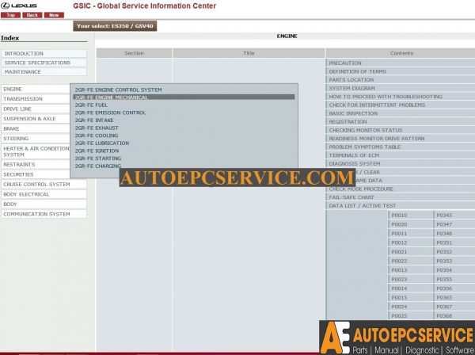Open READINESS MONITOR DRIVE PATTERN link
This screenshot has height=355, width=475.
tap(401, 139)
